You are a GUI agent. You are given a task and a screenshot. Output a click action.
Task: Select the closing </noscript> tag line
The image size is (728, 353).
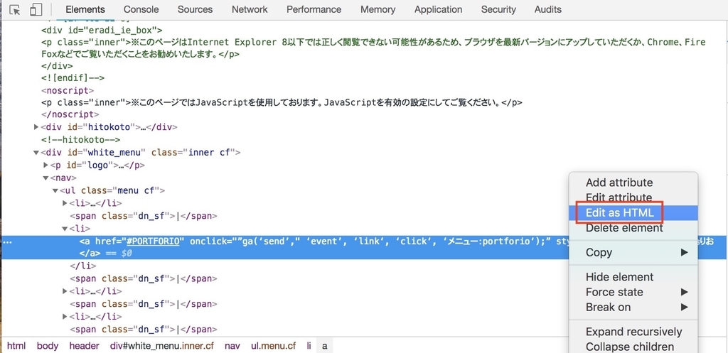click(70, 114)
